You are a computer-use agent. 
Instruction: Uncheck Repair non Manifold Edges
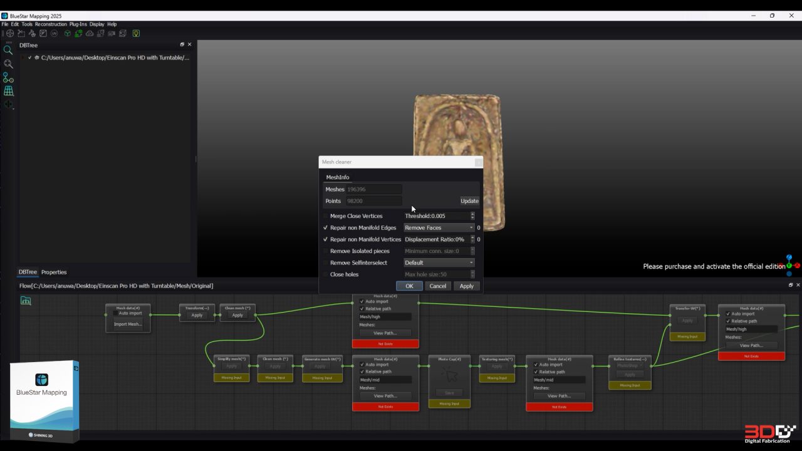point(325,227)
